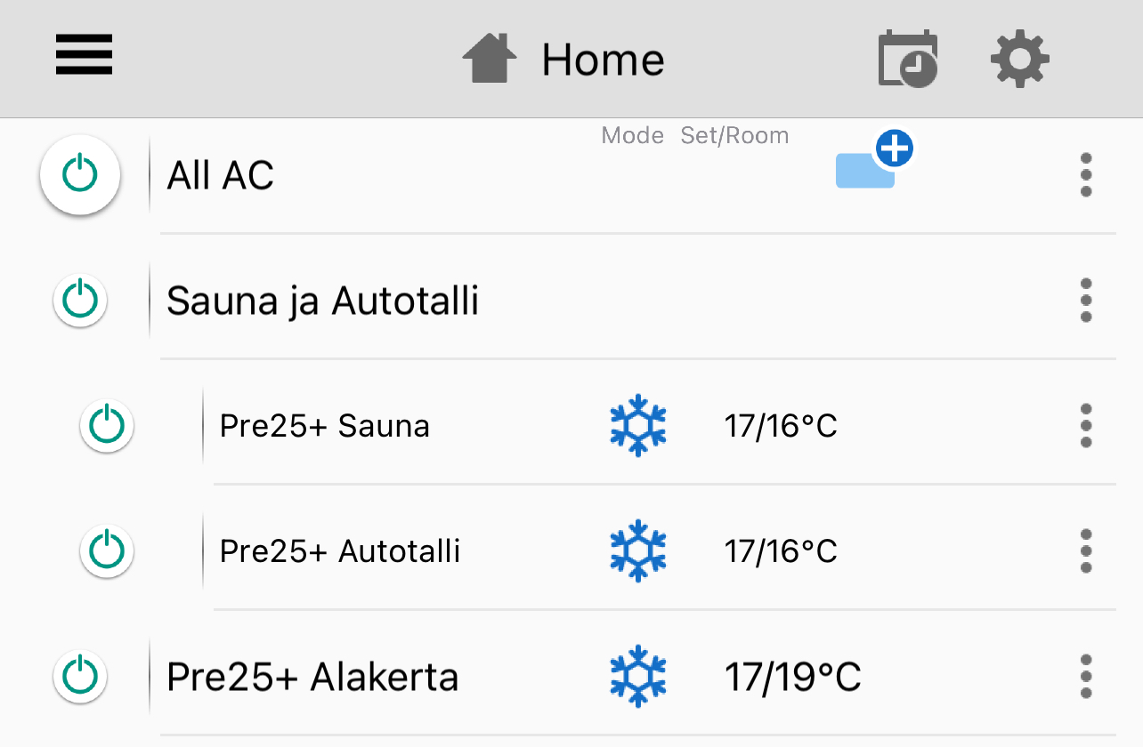Toggle power for Pre25+ Autotalli
Image resolution: width=1143 pixels, height=747 pixels.
[107, 551]
